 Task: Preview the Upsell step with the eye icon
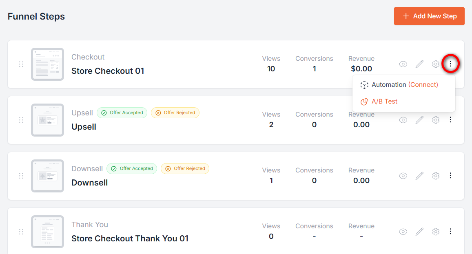pyautogui.click(x=403, y=120)
